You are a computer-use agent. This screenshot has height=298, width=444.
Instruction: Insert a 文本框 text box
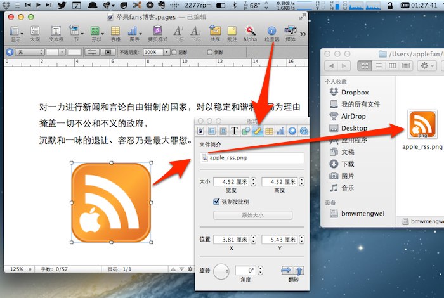click(56, 34)
